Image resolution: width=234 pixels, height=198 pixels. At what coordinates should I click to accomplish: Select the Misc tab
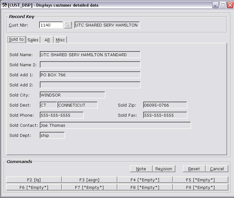60,40
